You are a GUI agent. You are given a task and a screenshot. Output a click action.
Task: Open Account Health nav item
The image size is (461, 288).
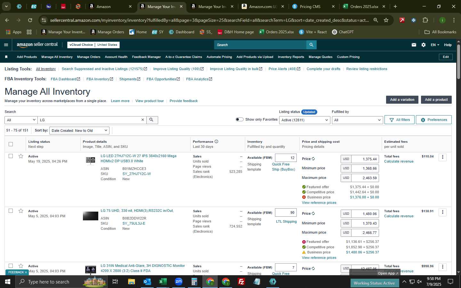(x=116, y=57)
